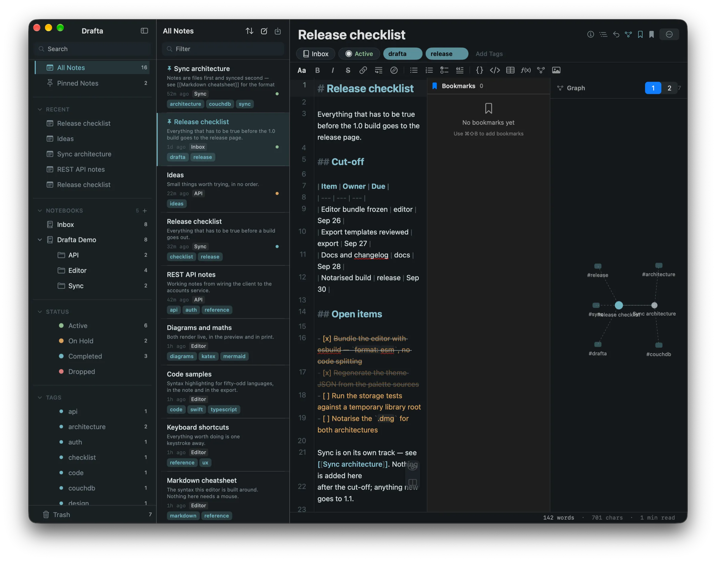
Task: Click the circled link icon in the formatting toolbar
Action: (x=394, y=70)
